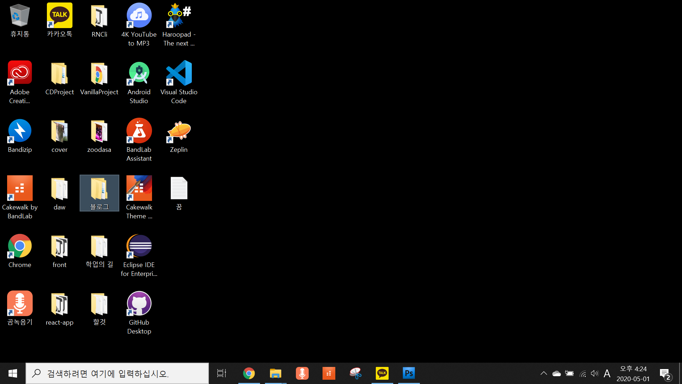This screenshot has height=384, width=682.
Task: Select the BandLab Assistant icon
Action: (139, 131)
